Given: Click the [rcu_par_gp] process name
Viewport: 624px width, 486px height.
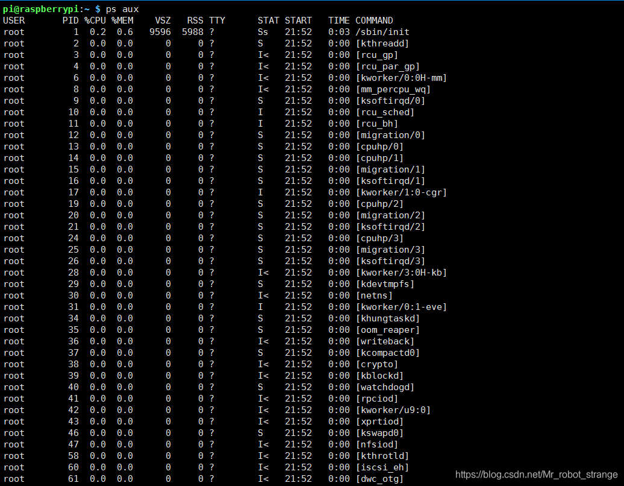Looking at the screenshot, I should click(x=388, y=66).
